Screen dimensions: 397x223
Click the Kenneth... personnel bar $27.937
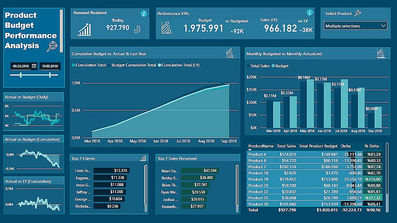(193, 206)
